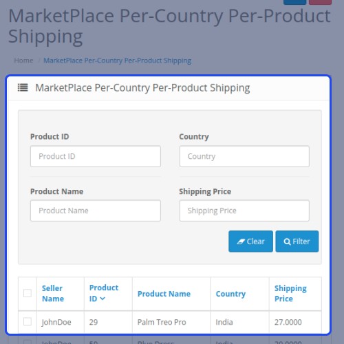
Task: Go to Home breadcrumb
Action: pos(23,61)
